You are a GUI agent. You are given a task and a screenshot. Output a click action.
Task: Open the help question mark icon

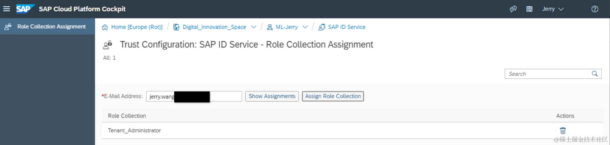(x=595, y=9)
